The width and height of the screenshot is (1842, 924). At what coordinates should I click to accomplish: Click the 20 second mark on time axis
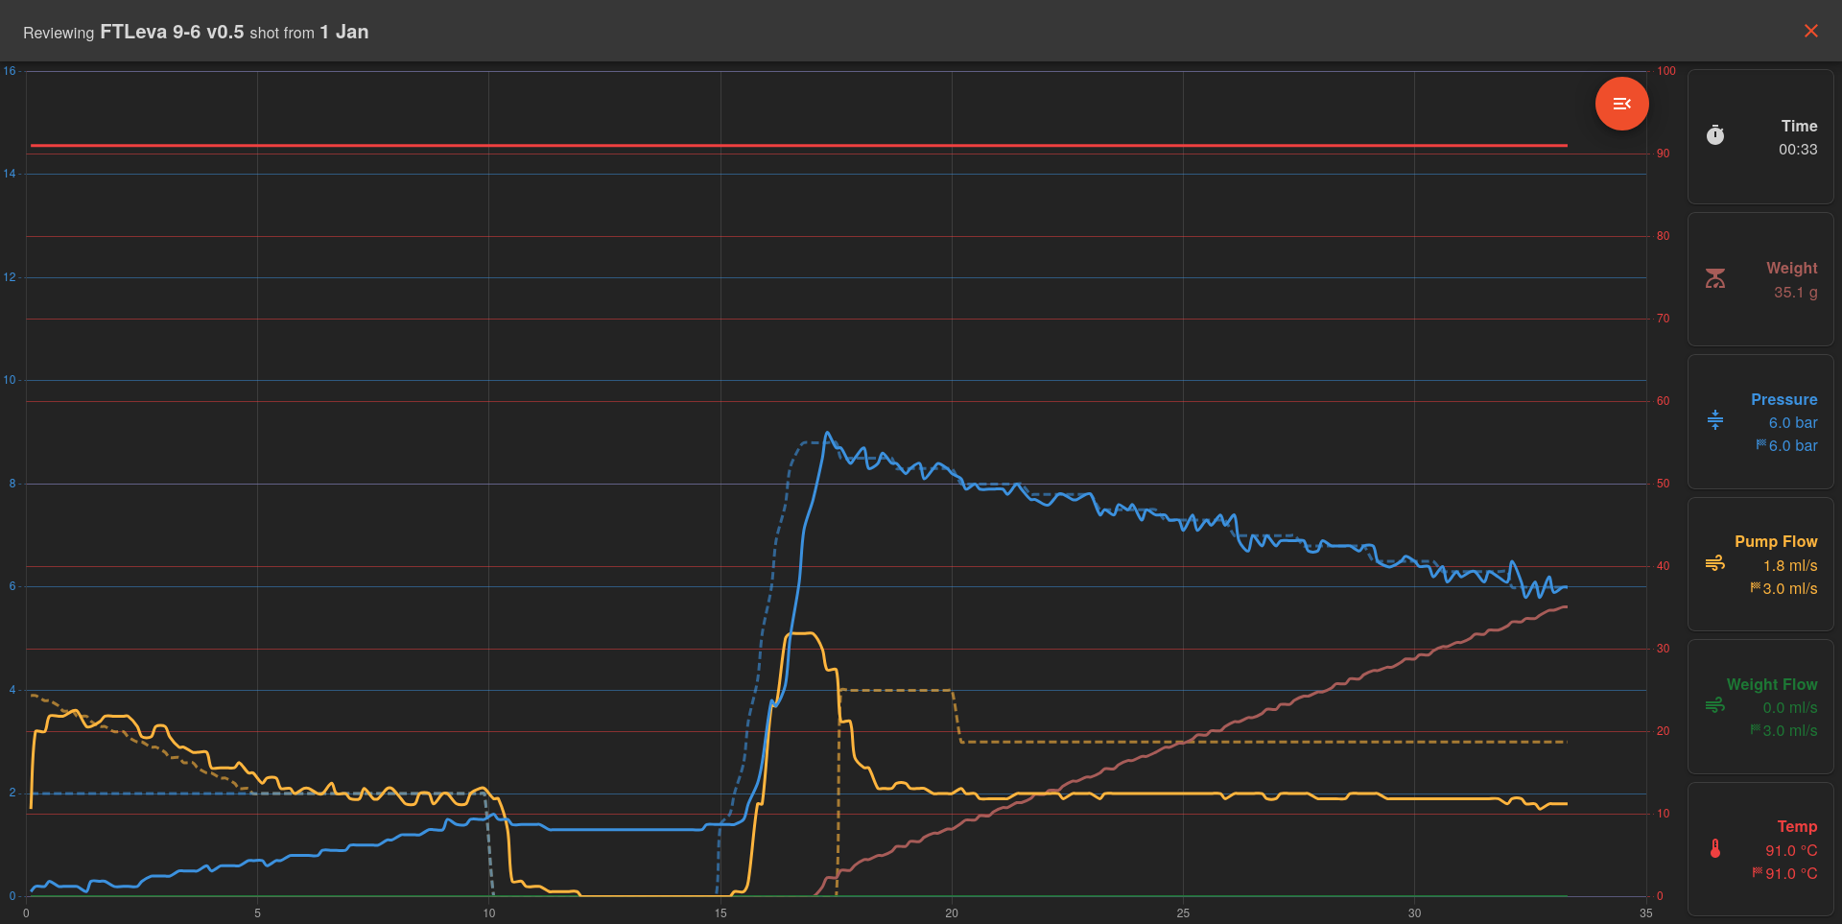coord(952,912)
